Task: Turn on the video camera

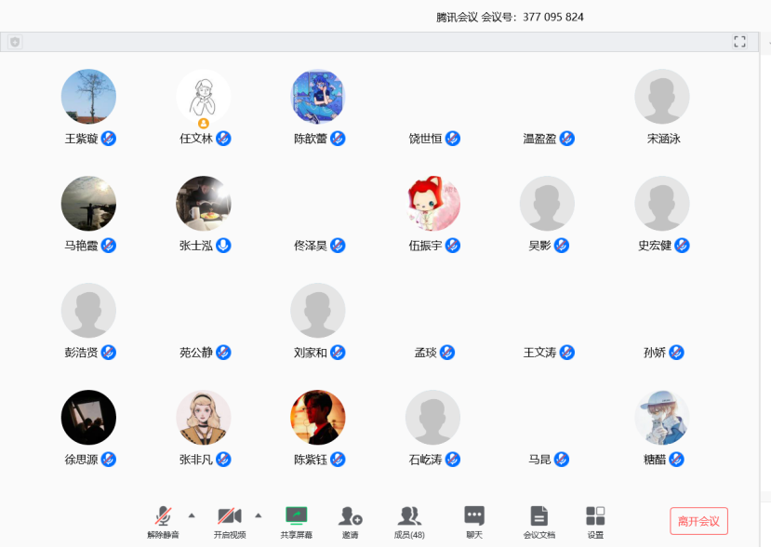Action: [x=229, y=516]
